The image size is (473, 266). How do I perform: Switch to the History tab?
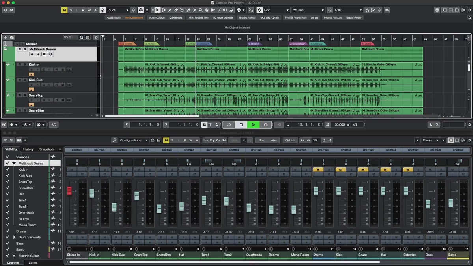pos(28,149)
